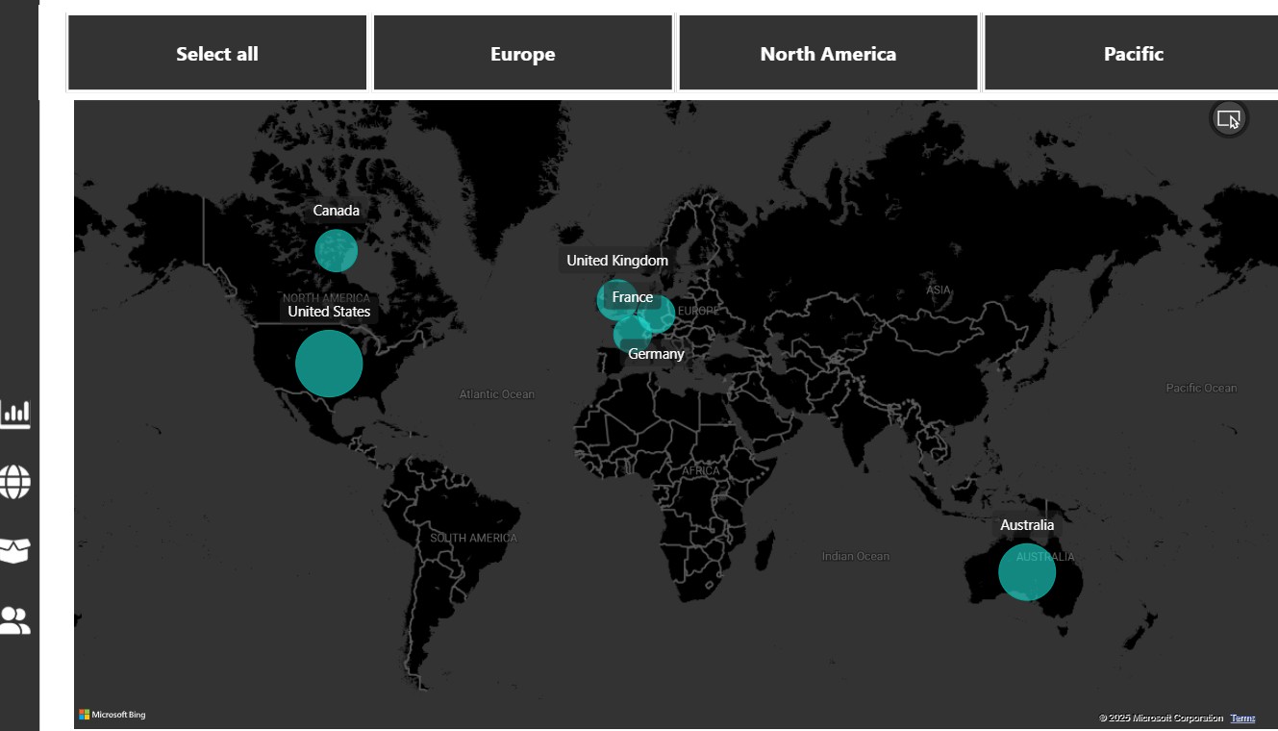Open the customers people icon
The height and width of the screenshot is (731, 1278).
tap(15, 620)
